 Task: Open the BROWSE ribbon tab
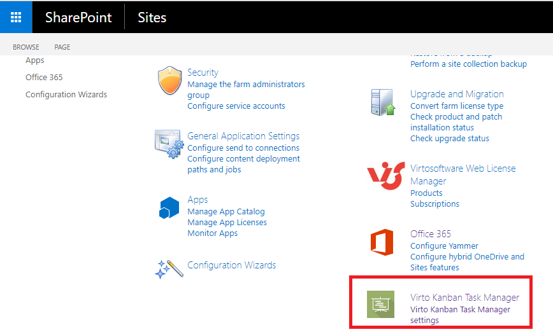pos(26,47)
